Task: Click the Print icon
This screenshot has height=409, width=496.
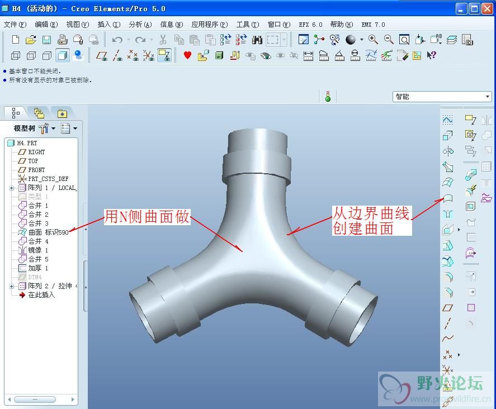Action: tap(63, 40)
